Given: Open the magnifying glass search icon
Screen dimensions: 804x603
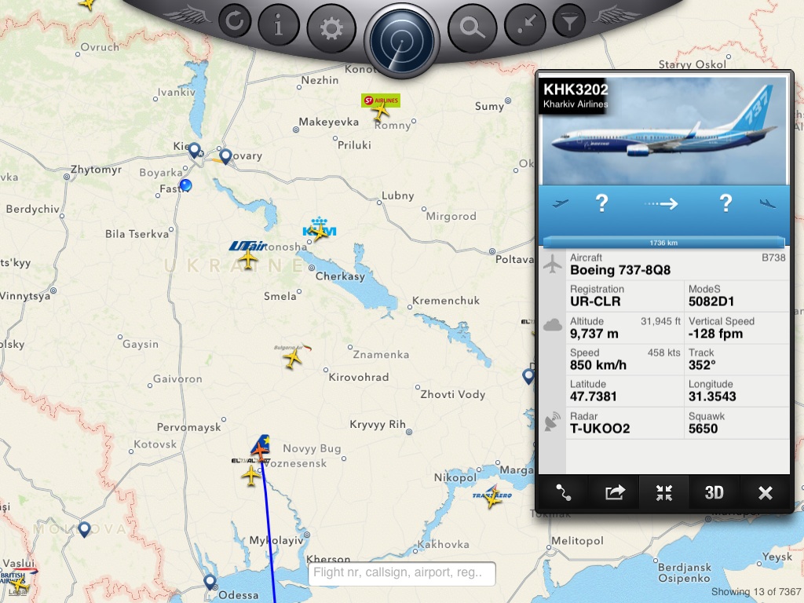Looking at the screenshot, I should tap(472, 27).
